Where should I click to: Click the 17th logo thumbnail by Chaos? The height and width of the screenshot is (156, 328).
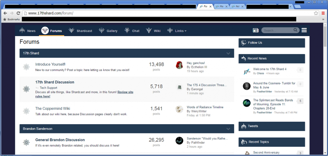[x=247, y=72]
